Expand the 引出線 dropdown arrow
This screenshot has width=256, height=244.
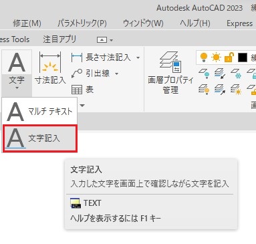click(116, 74)
